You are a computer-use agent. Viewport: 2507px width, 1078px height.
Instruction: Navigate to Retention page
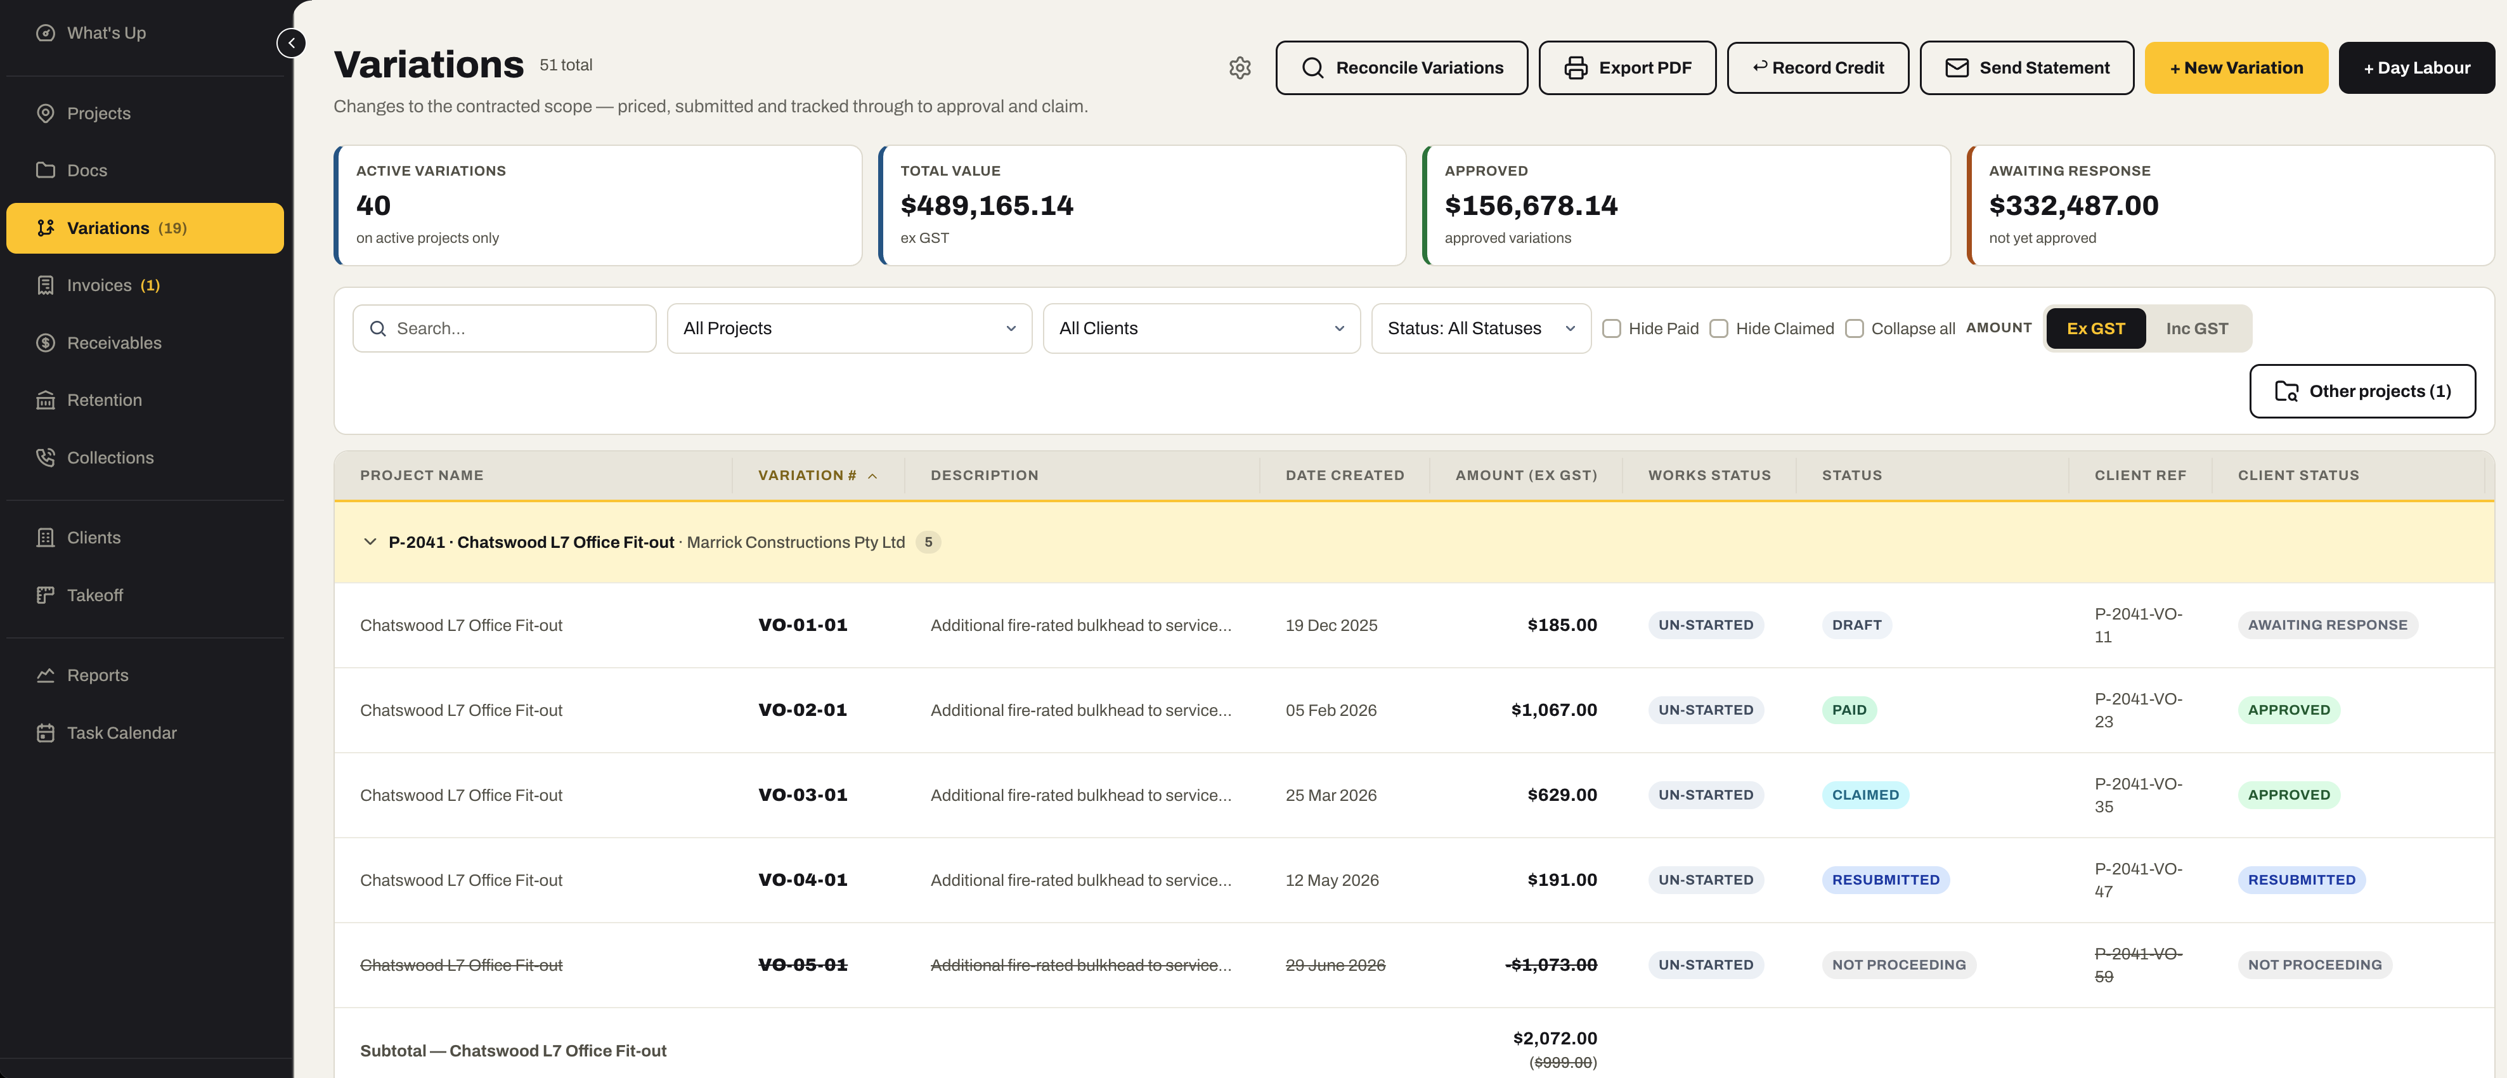pos(145,400)
